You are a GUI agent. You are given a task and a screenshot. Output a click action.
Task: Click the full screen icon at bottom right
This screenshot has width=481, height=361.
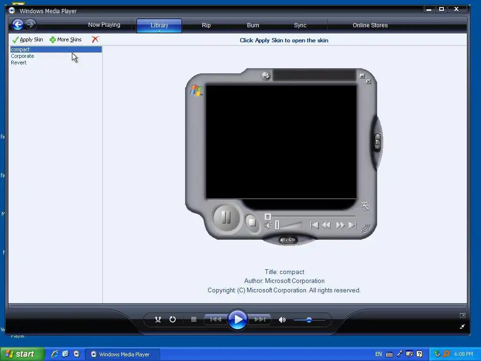463,315
